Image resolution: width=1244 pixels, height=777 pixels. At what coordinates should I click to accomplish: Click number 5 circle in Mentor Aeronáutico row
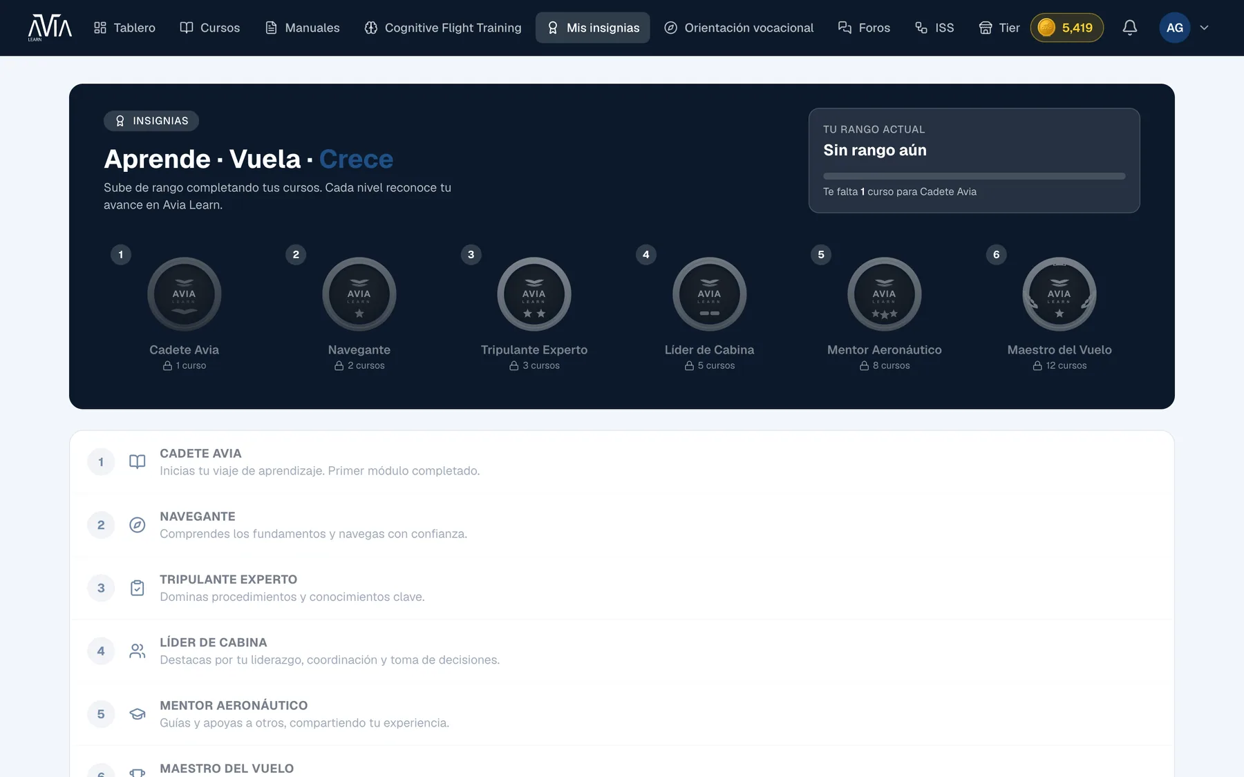[101, 714]
